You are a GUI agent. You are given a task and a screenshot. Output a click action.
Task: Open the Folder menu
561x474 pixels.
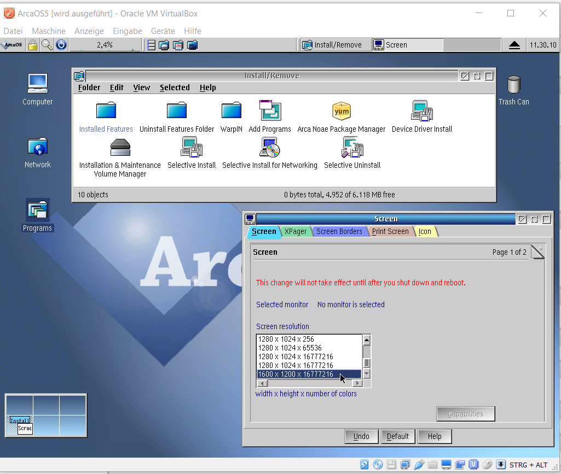pyautogui.click(x=89, y=87)
